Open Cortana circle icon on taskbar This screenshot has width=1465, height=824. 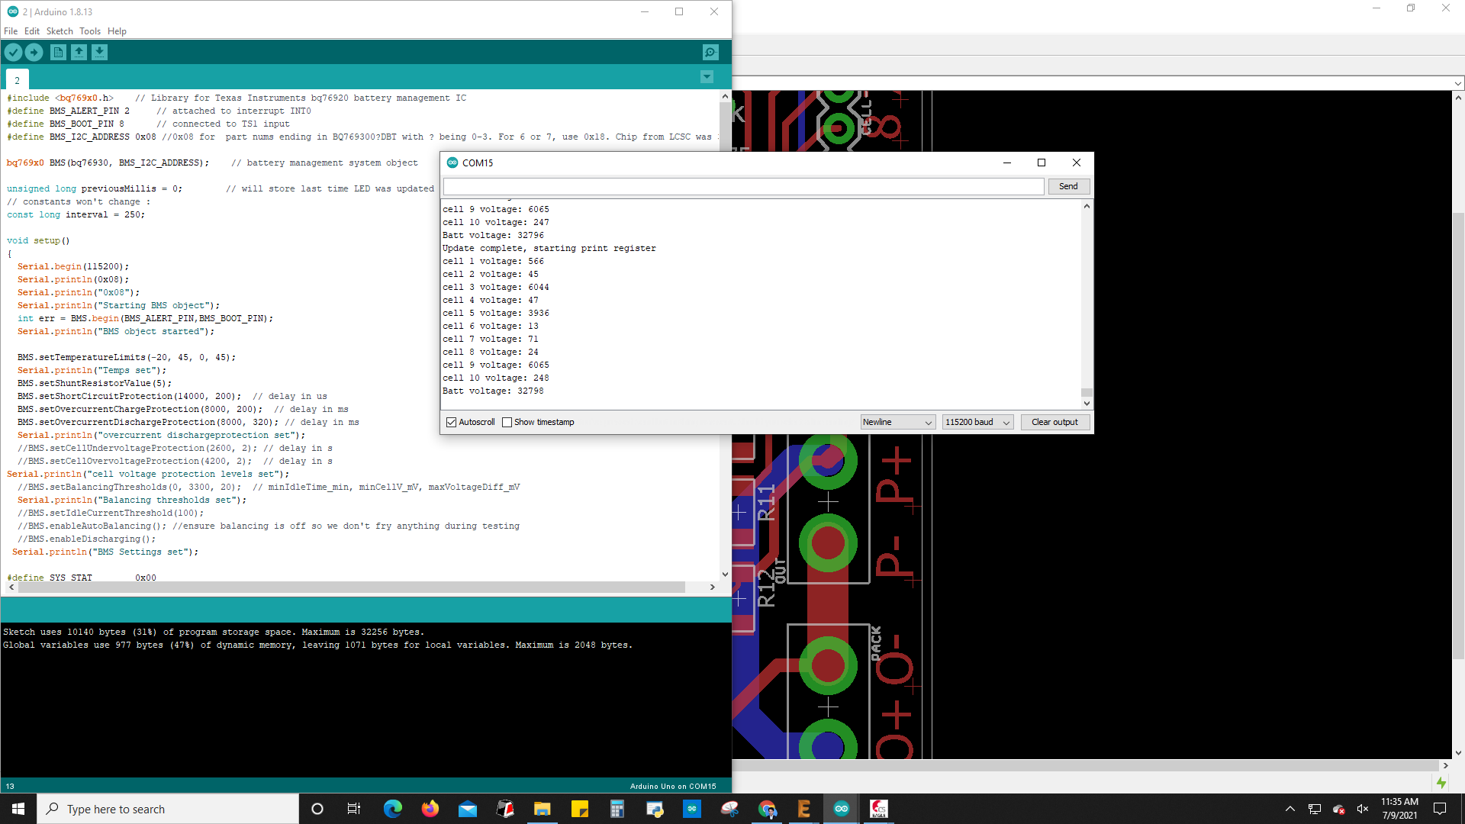[x=317, y=809]
